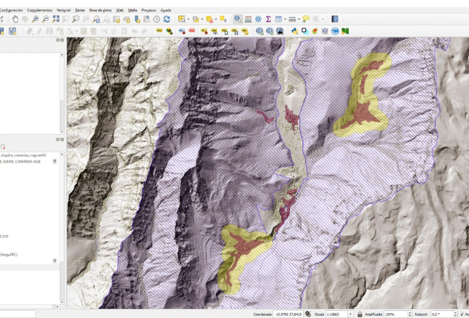Click the Map Tips speech bubble icon
469x318 pixels.
(306, 19)
